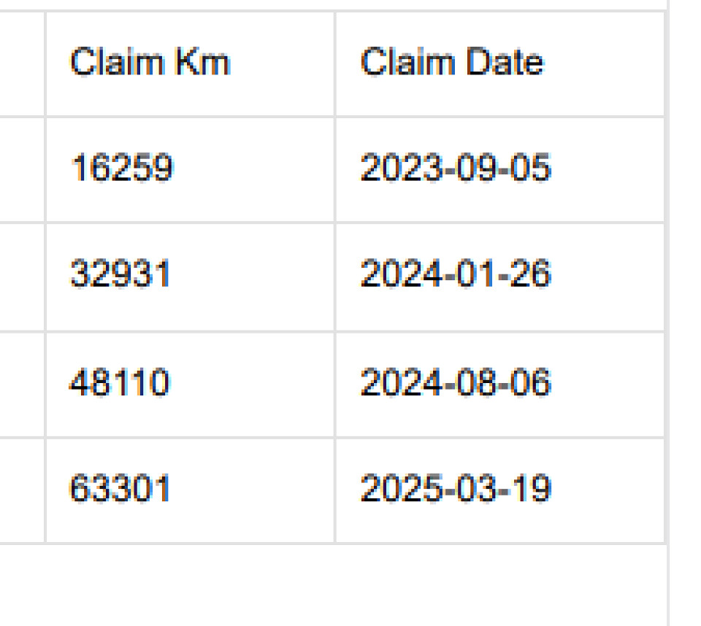Click the left border of the Claim Km header
Image resolution: width=701 pixels, height=626 pixels.
click(45, 63)
